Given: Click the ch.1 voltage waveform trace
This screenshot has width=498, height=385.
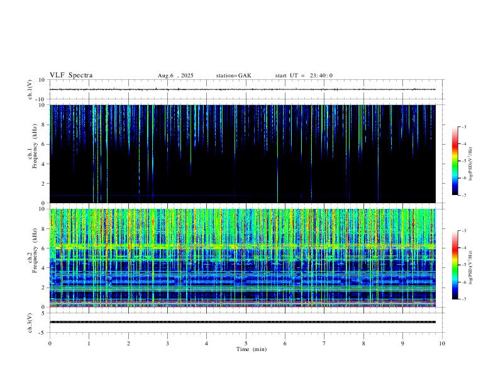Looking at the screenshot, I should 243,89.
